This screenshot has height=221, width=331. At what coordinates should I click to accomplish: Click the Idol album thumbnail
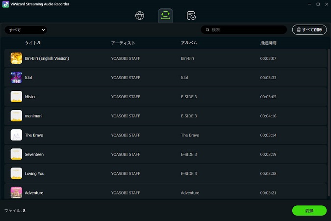coord(16,78)
